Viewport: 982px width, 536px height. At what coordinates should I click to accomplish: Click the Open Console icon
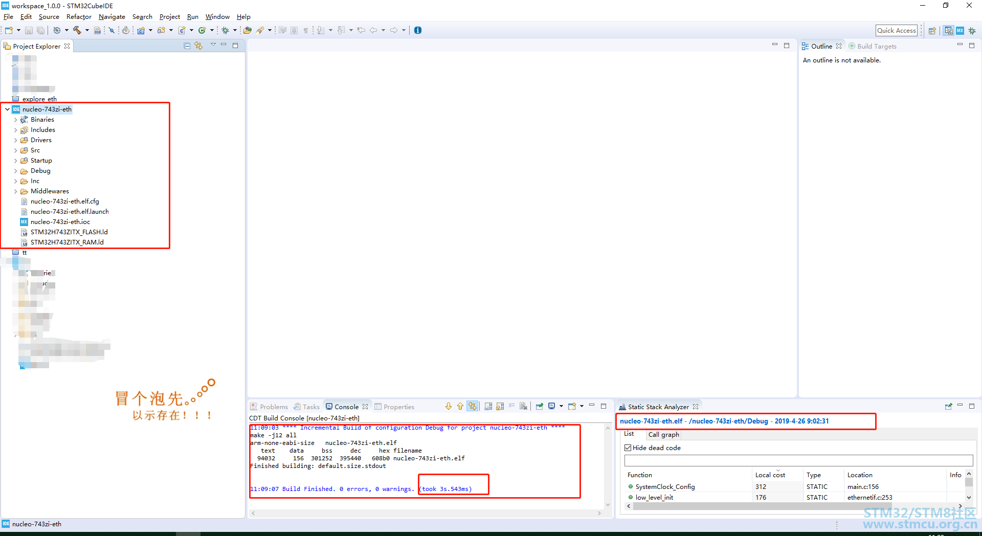pos(572,407)
